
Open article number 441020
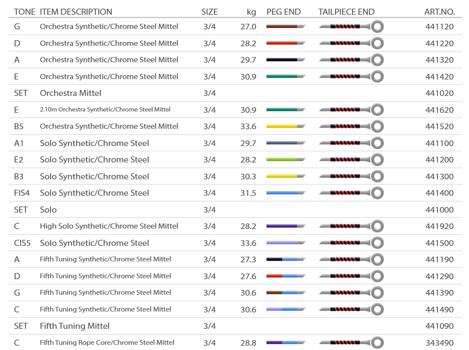[x=439, y=93]
